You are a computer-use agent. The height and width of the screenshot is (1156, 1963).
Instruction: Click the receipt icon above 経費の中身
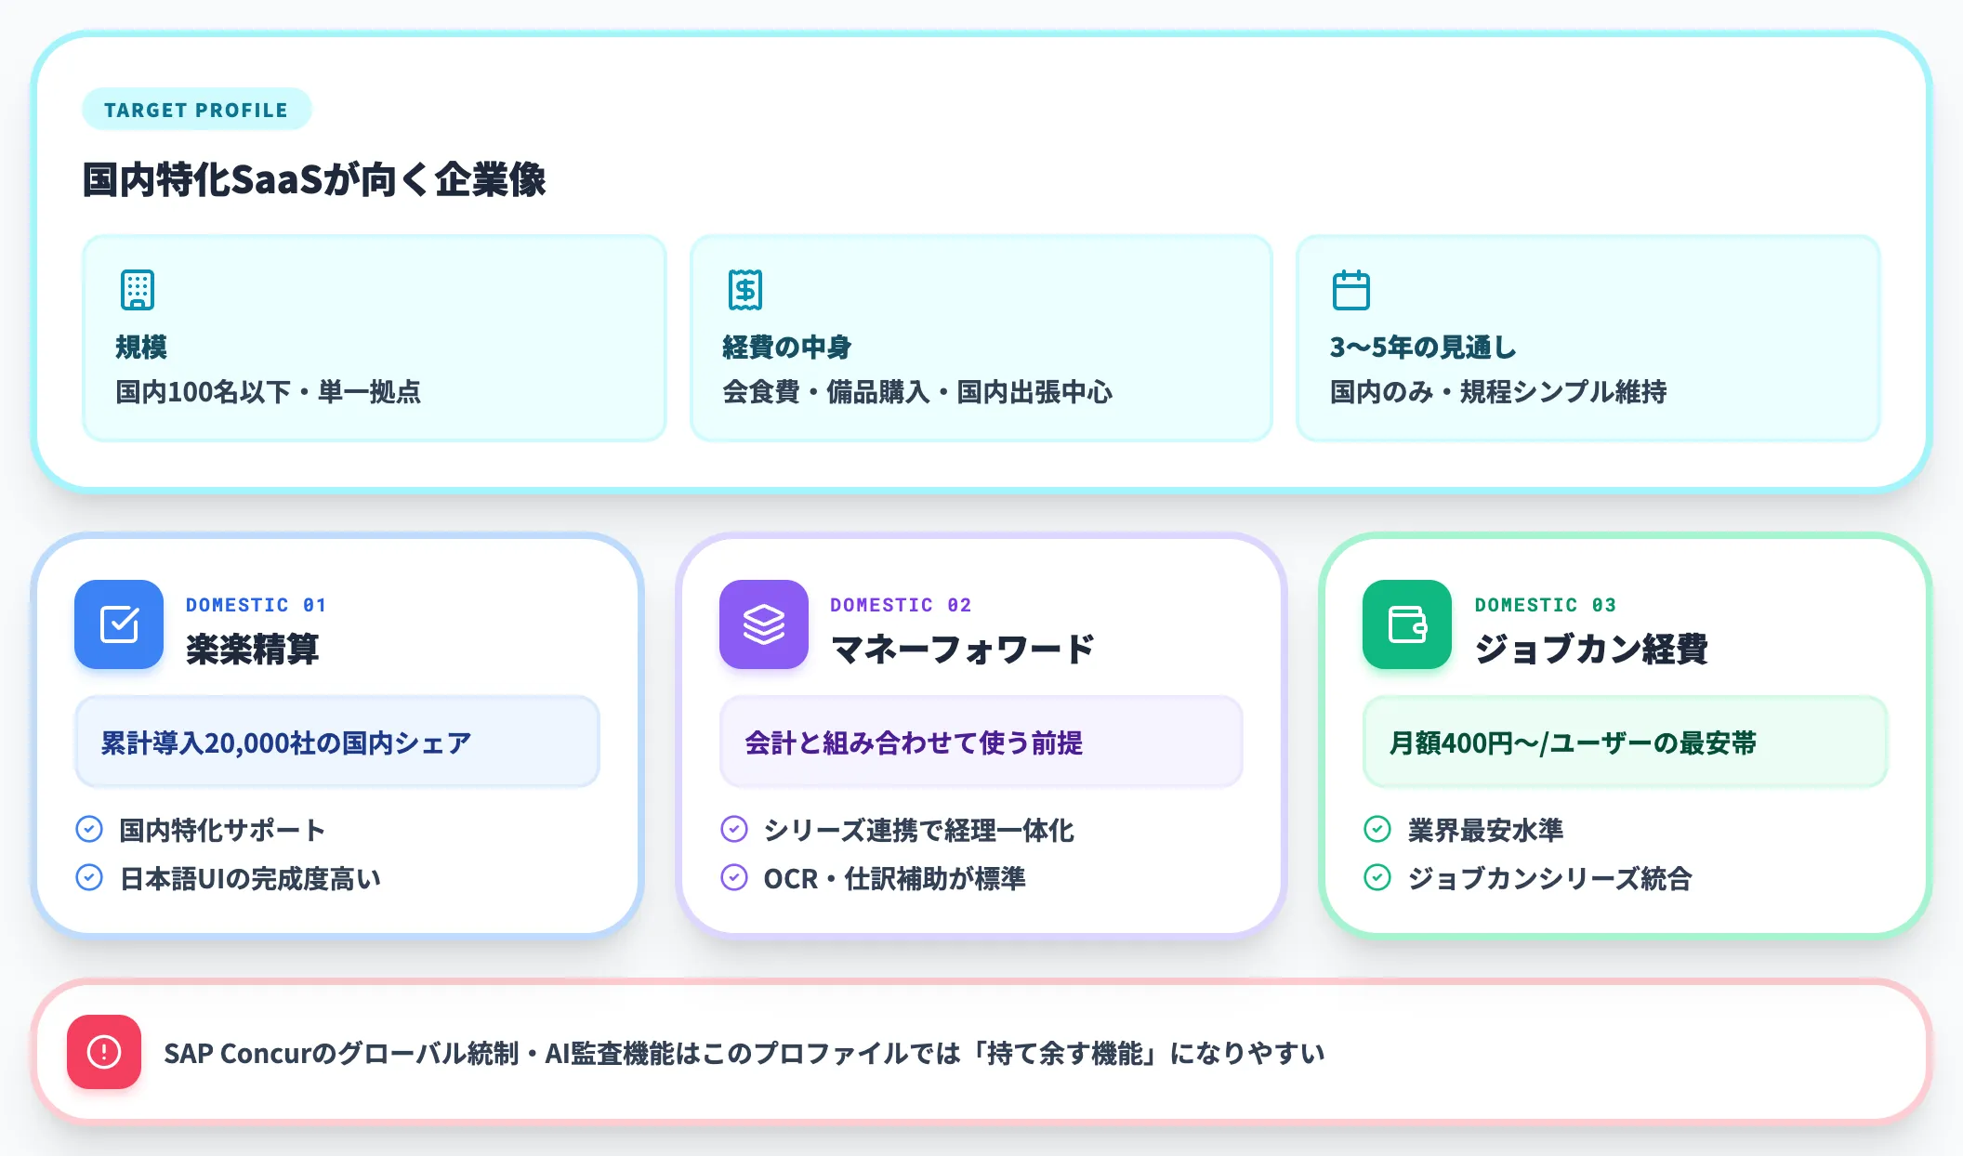(x=744, y=290)
